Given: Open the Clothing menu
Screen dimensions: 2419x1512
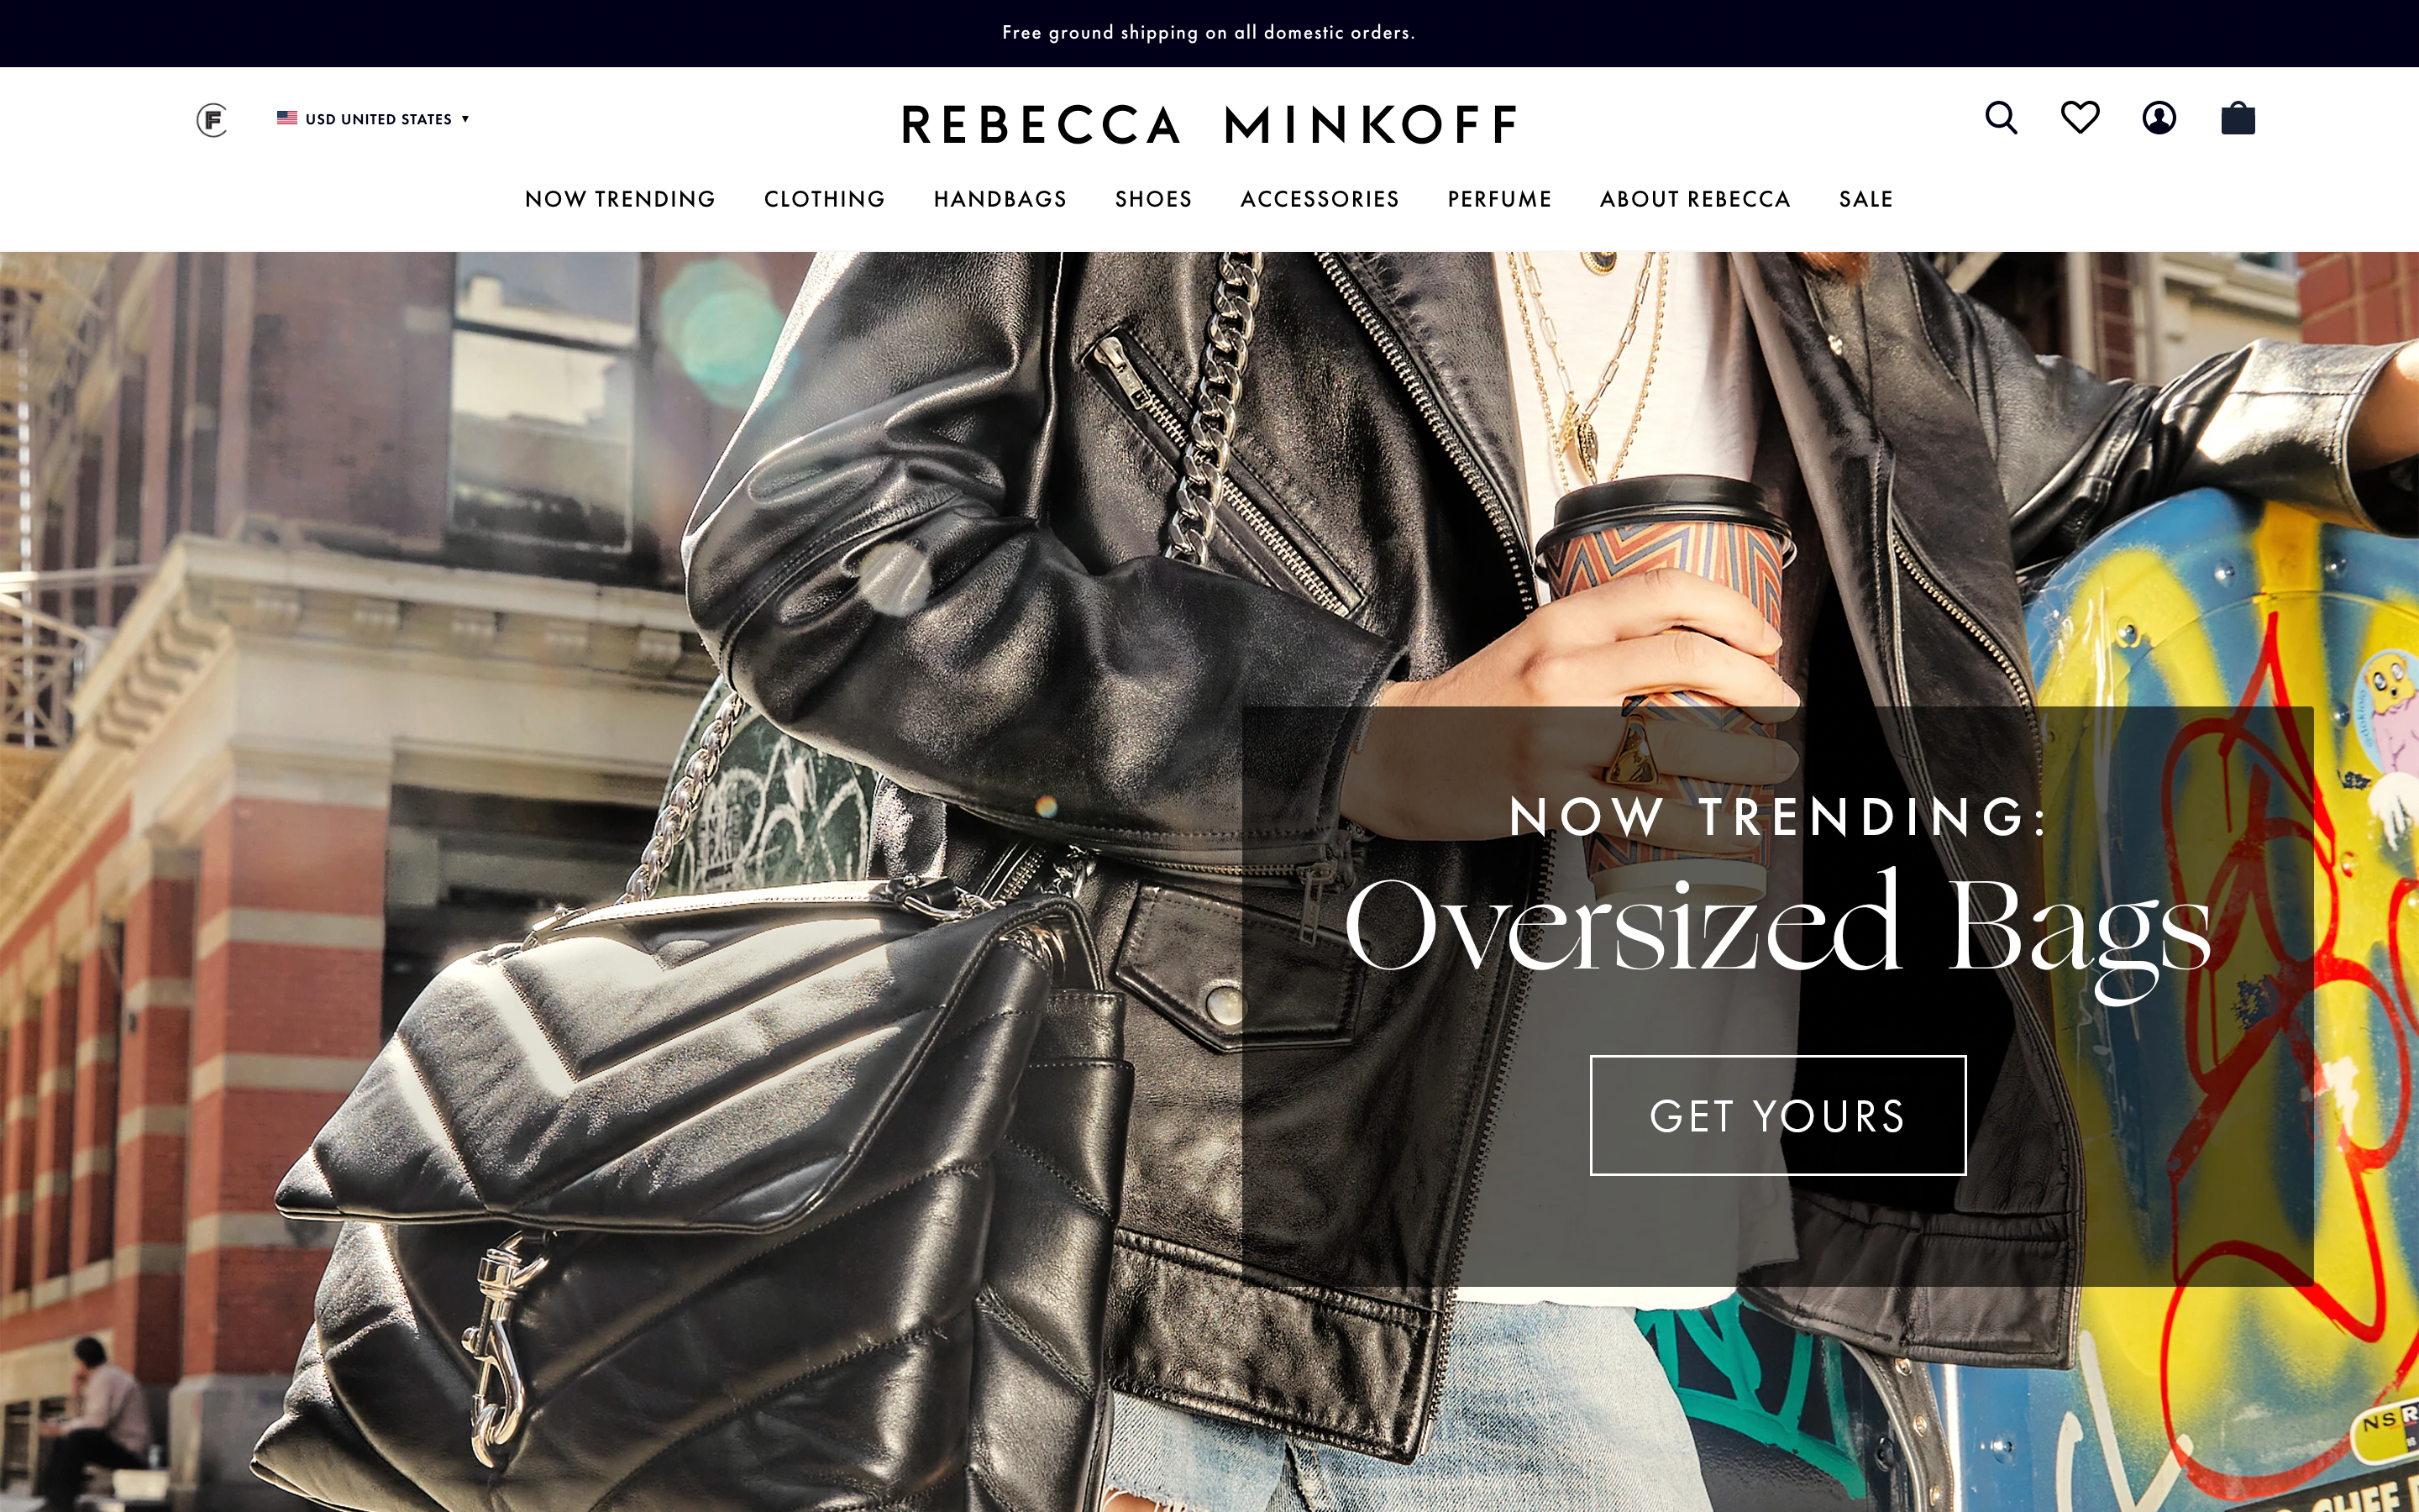Looking at the screenshot, I should coord(825,199).
